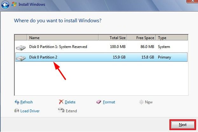Click the New partition link
Screen dimensions: 198x132
(x=149, y=102)
